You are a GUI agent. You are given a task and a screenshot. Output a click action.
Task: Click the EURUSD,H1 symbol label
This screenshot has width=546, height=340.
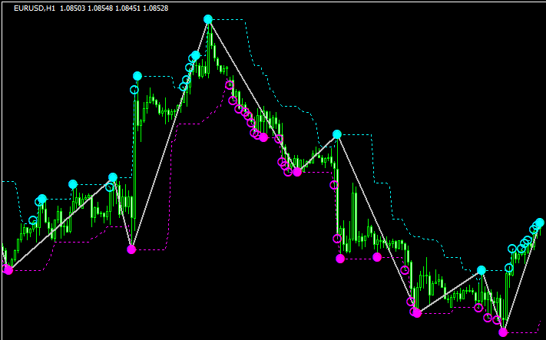point(35,8)
